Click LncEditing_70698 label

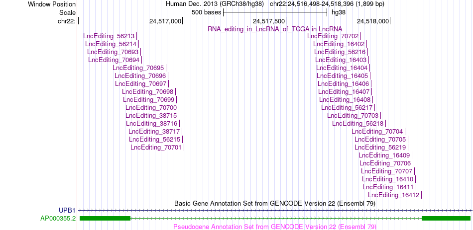[148, 91]
